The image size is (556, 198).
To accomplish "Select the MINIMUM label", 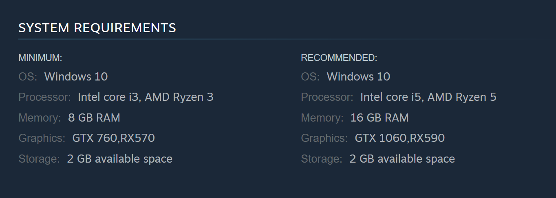I will pyautogui.click(x=40, y=58).
